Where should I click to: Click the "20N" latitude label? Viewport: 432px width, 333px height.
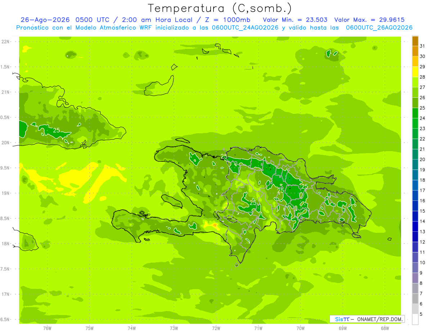[5, 143]
